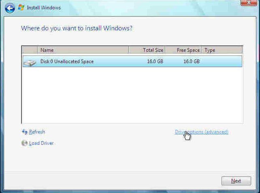
Task: Click empty area in the disk list
Action: (132, 97)
